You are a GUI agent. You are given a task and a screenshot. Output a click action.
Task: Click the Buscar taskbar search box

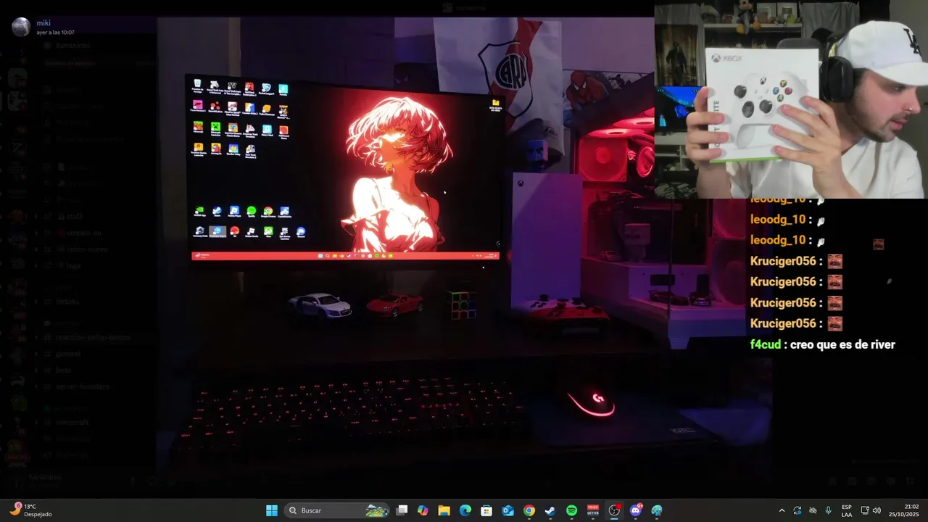[x=338, y=510]
